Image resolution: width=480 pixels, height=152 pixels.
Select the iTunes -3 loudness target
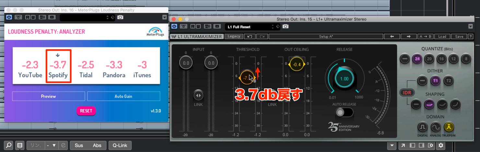coord(142,69)
